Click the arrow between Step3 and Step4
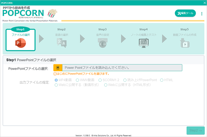The image size is (207, 137). coord(123,39)
